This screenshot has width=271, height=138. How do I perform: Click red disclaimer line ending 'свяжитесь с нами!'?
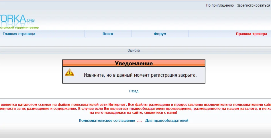coord(133,113)
